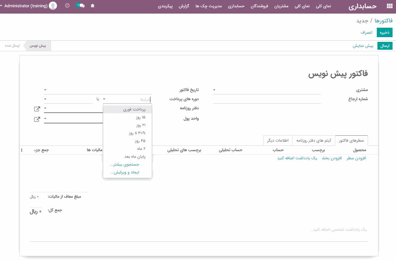
Task: Choose the ۳۰% روز payment option
Action: (127, 133)
